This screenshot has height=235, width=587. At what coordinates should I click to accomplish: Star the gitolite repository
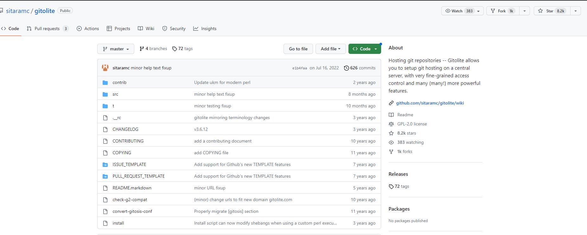point(552,11)
